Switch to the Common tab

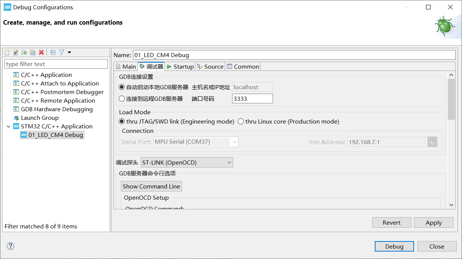pyautogui.click(x=243, y=67)
